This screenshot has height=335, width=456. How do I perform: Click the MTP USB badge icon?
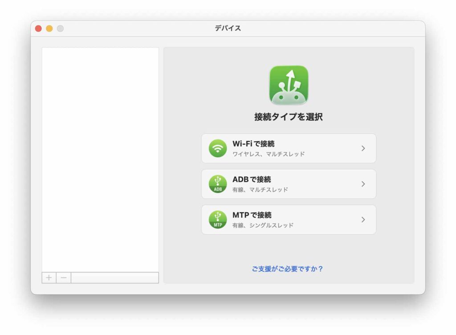218,220
